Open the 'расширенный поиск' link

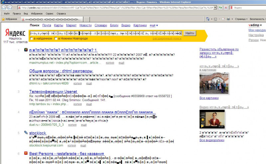[x=167, y=39]
